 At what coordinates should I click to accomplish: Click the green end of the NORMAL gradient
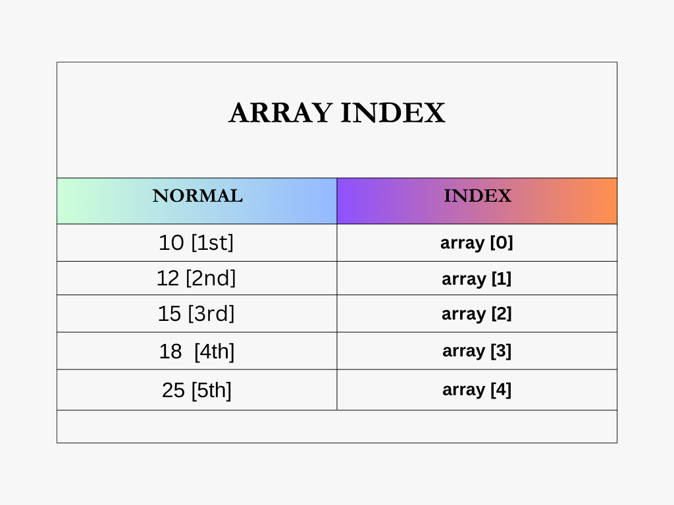pos(68,201)
